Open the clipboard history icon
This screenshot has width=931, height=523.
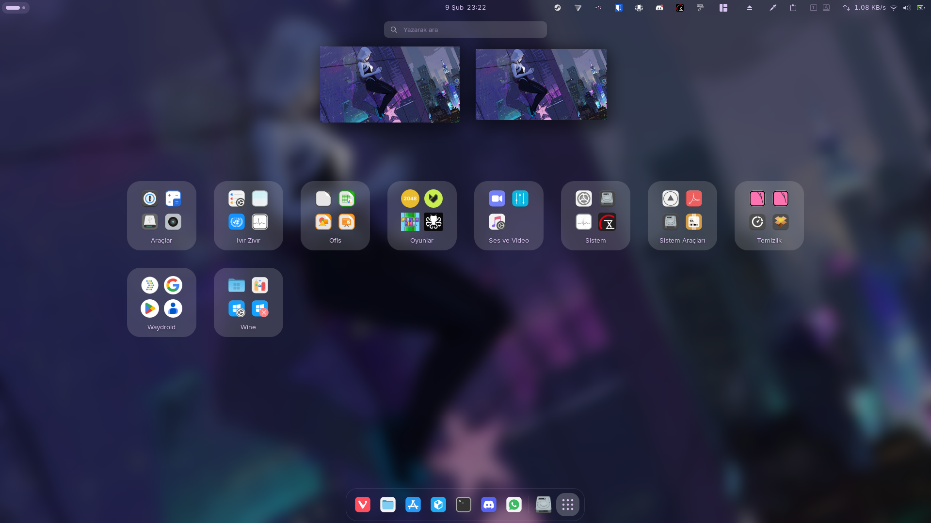point(793,8)
